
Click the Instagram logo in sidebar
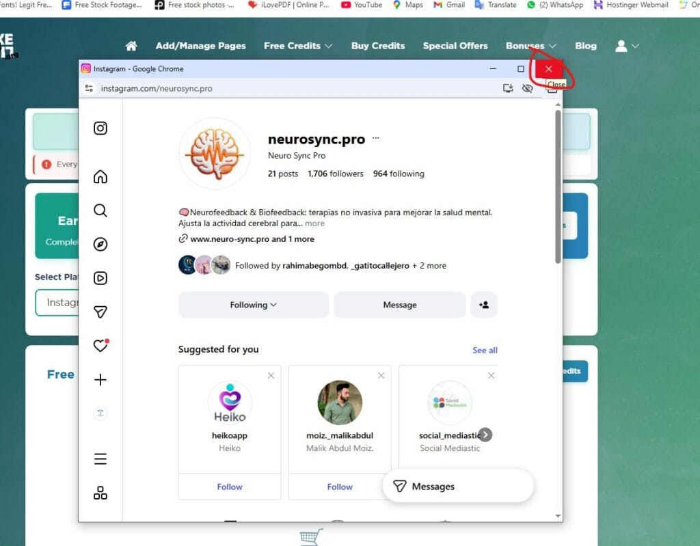[100, 128]
